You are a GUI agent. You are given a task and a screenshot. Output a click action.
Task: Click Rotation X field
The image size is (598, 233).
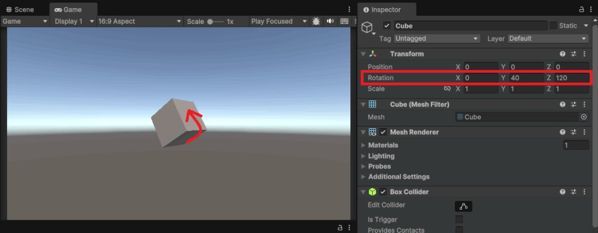point(481,78)
